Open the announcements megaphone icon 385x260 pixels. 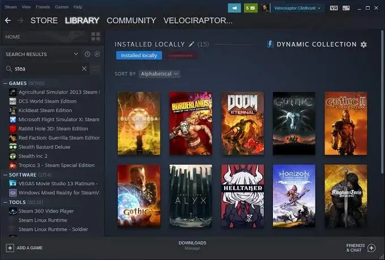point(234,8)
